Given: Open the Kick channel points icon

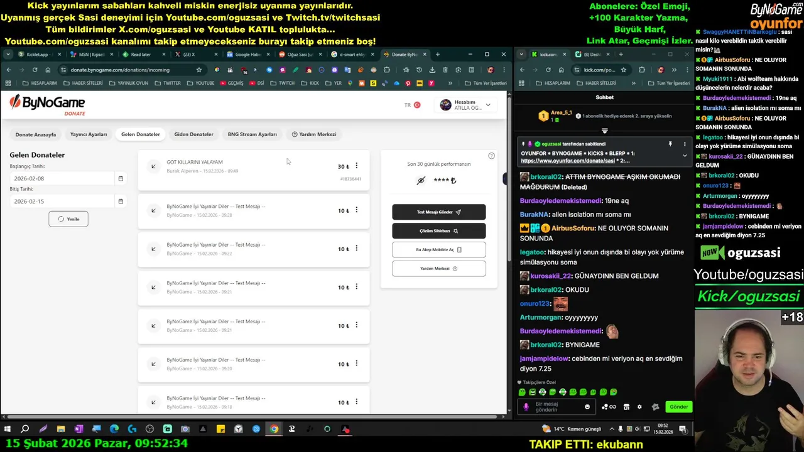Looking at the screenshot, I should pos(609,407).
